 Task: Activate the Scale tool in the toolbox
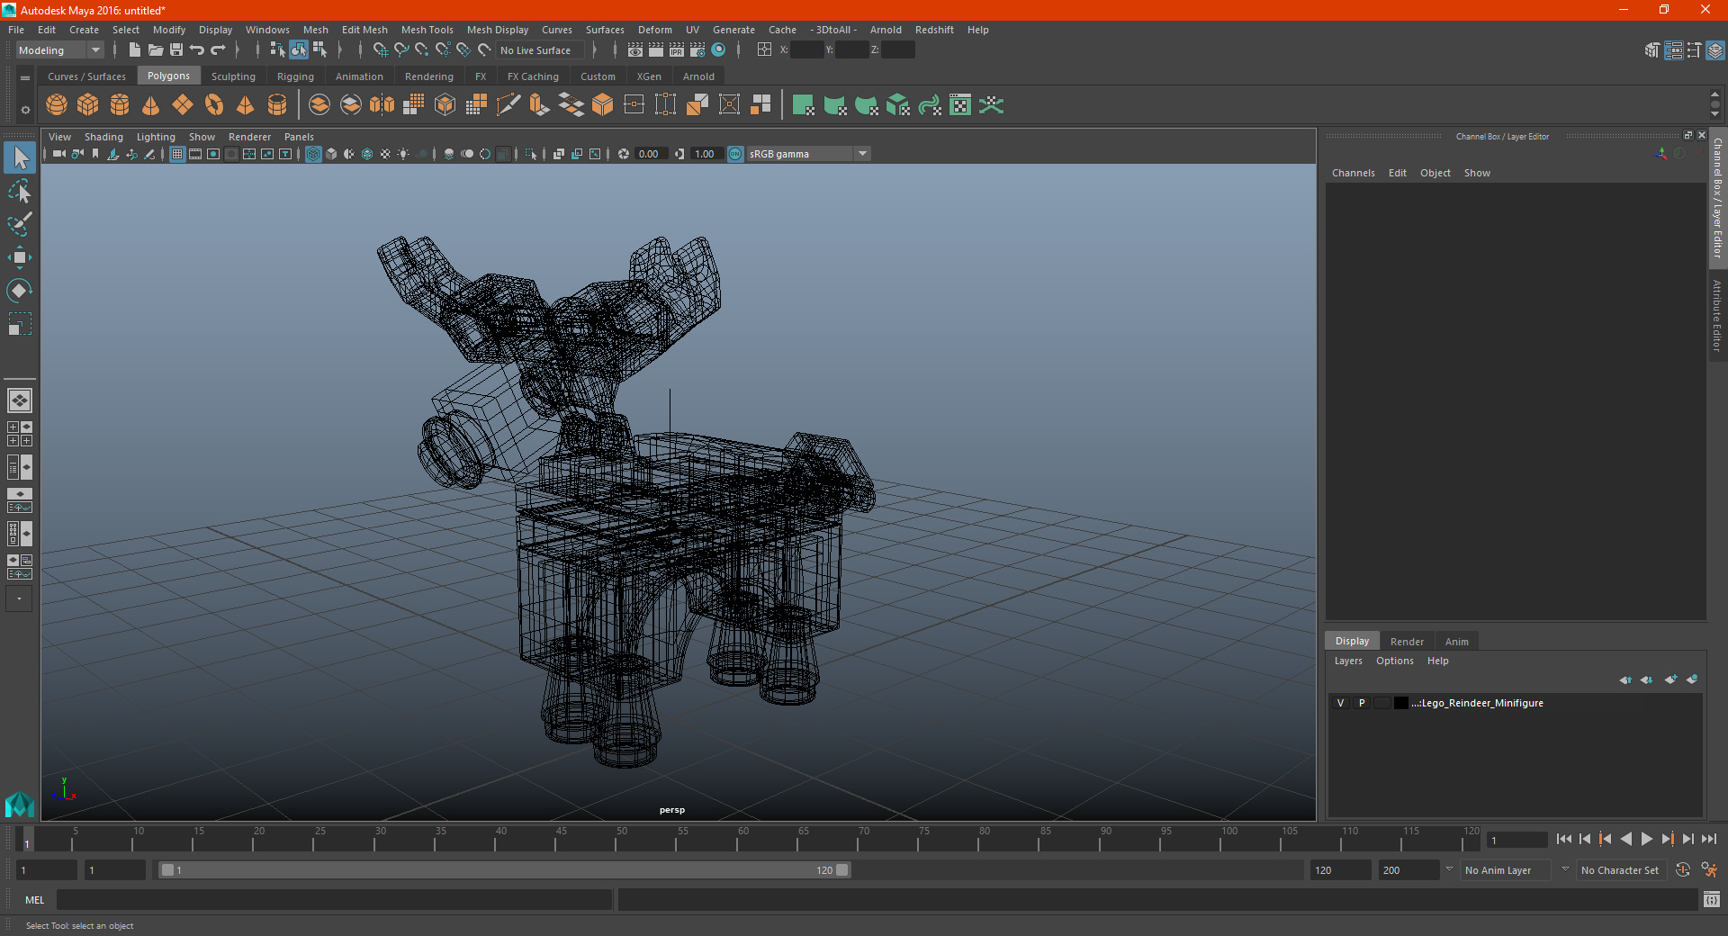(20, 323)
